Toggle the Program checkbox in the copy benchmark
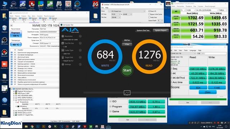 110,106
